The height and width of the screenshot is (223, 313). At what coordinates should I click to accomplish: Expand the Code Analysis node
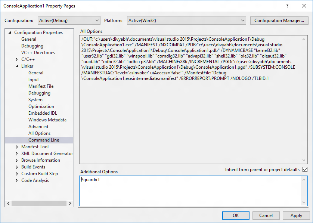click(16, 180)
